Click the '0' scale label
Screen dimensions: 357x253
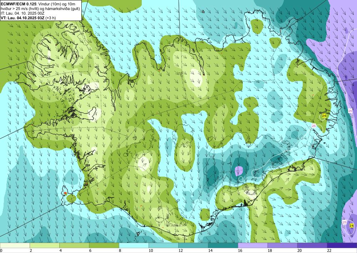point(1,251)
